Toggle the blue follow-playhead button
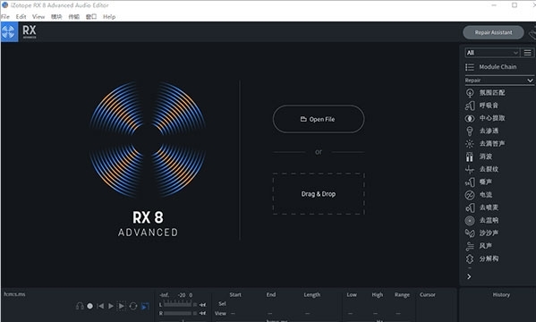 click(145, 306)
